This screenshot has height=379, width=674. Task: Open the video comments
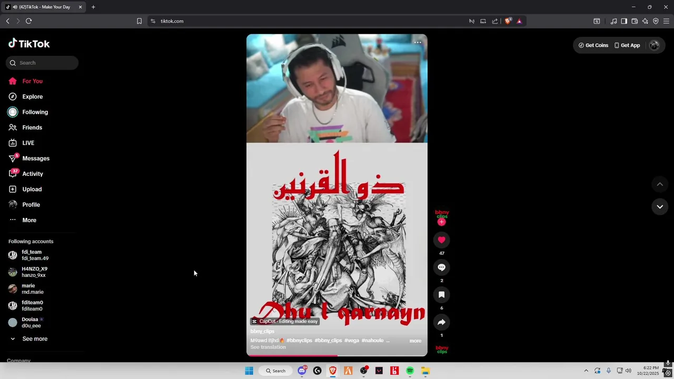tap(442, 267)
